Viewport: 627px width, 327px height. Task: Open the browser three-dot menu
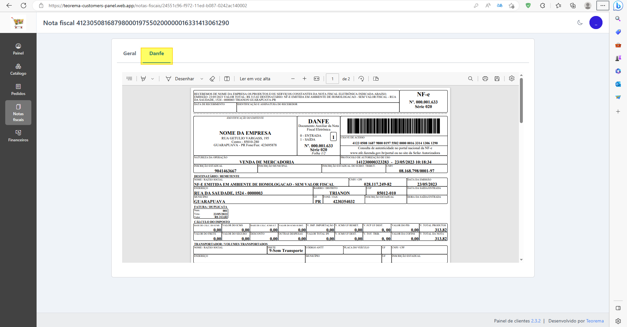coord(603,6)
